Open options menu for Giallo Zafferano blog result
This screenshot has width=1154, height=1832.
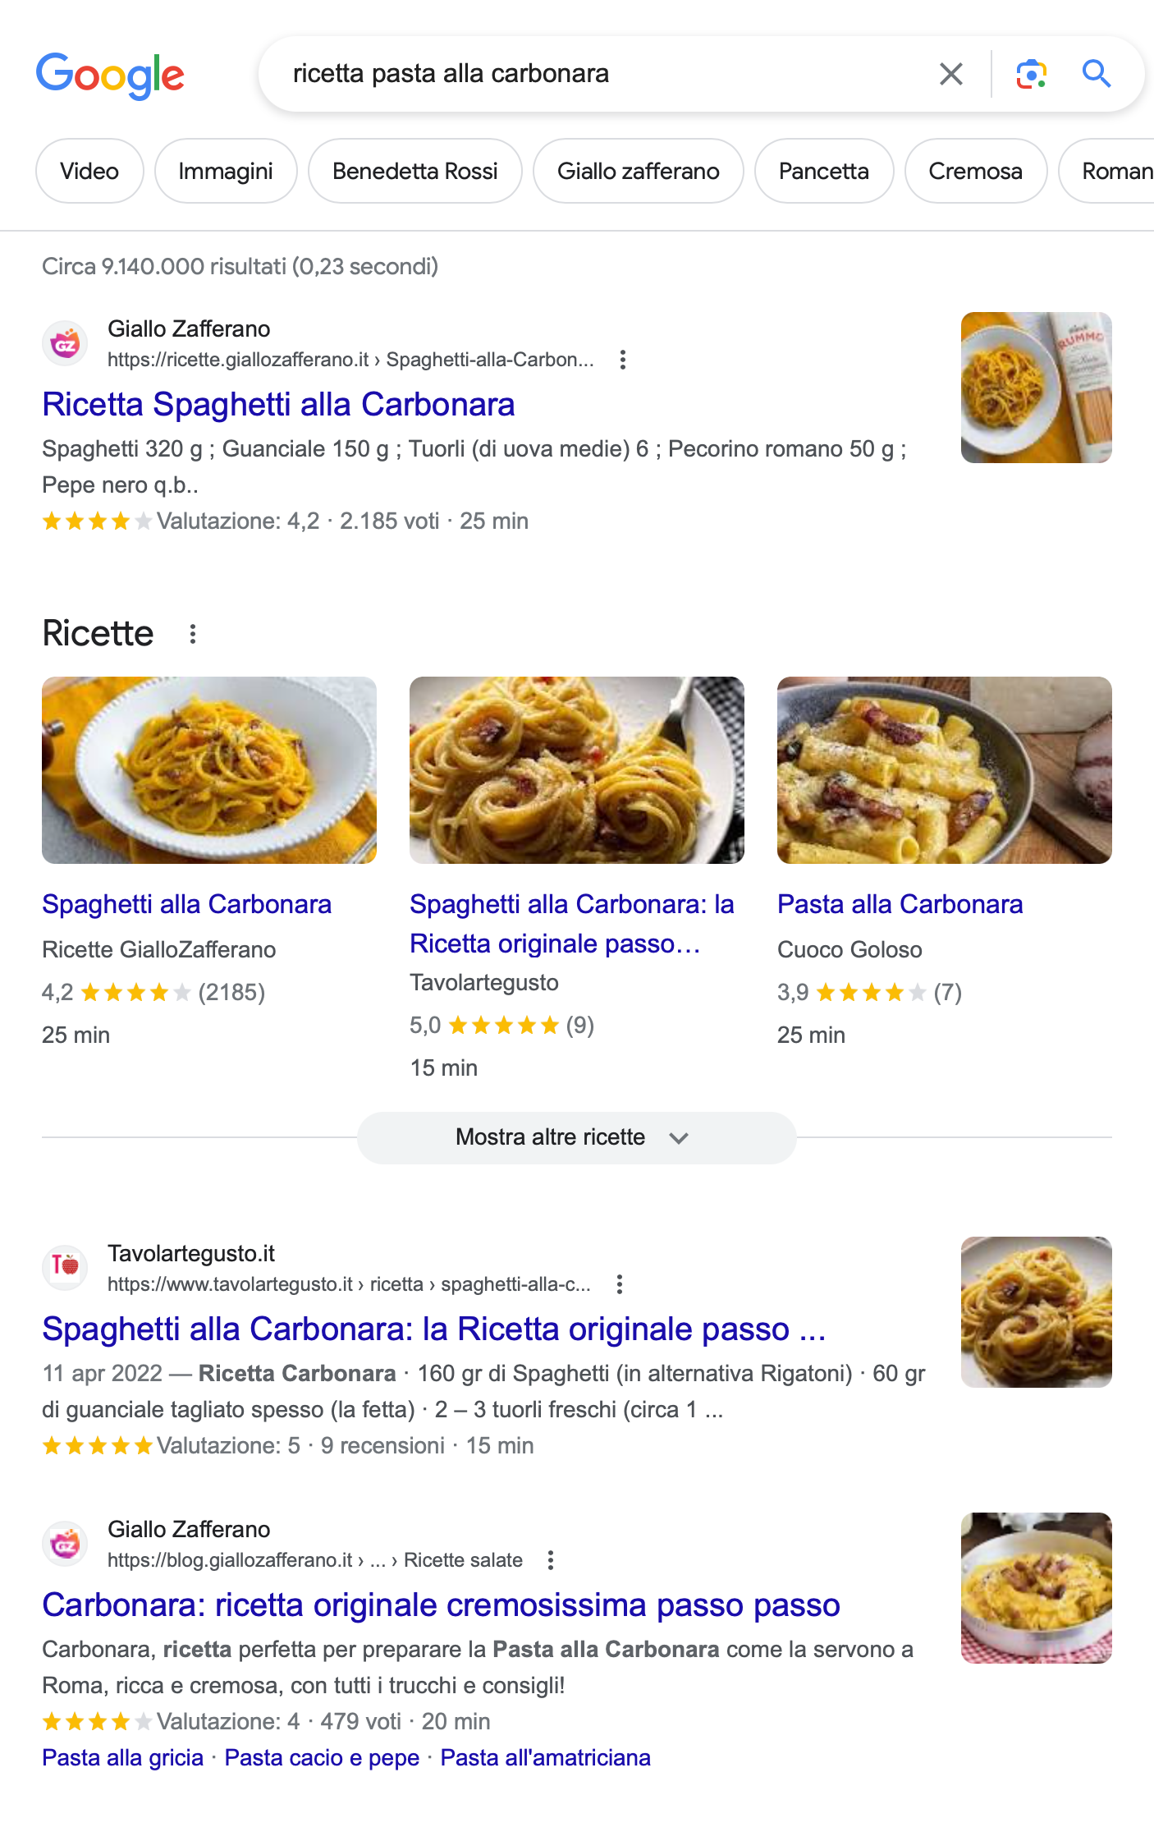click(551, 1560)
